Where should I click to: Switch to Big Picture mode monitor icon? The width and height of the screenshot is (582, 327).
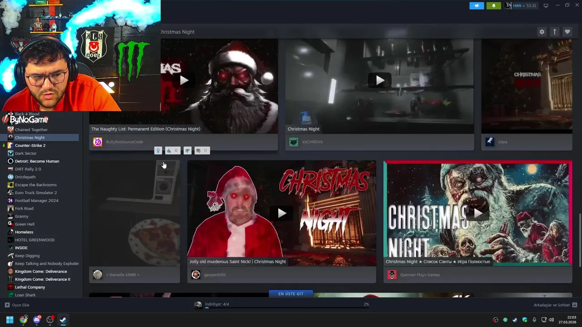click(x=546, y=6)
